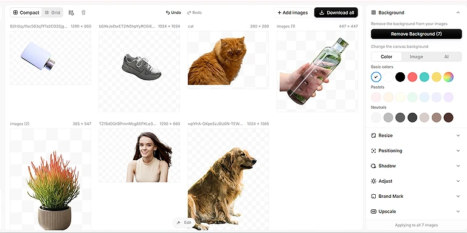The image size is (467, 233).
Task: Click the sort and arrange icon
Action: coord(71,13)
